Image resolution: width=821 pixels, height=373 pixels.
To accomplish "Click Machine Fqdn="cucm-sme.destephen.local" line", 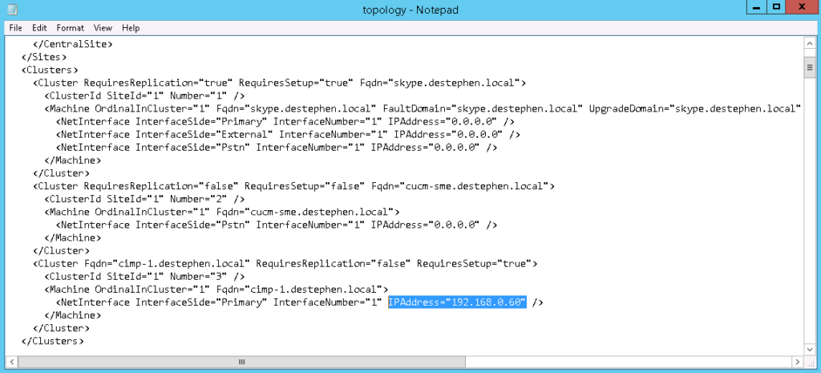I will tap(221, 213).
